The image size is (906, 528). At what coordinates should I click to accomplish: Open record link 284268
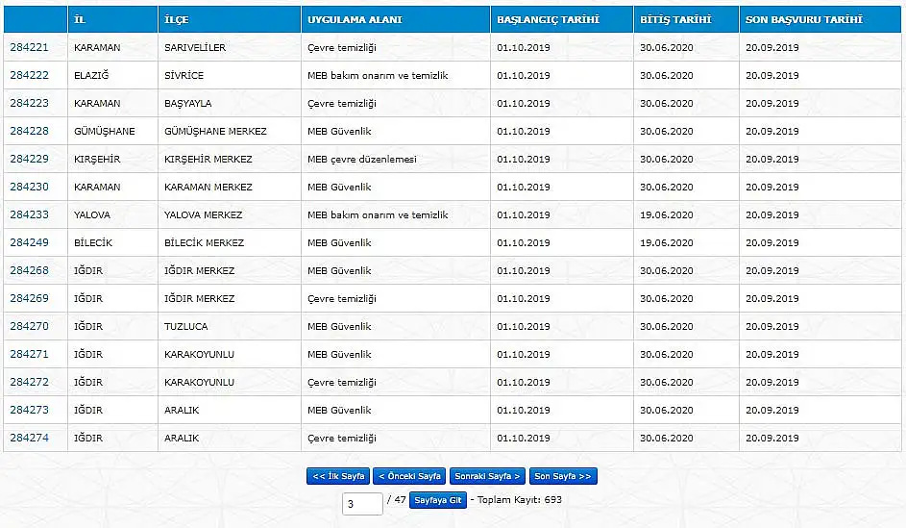coord(29,270)
